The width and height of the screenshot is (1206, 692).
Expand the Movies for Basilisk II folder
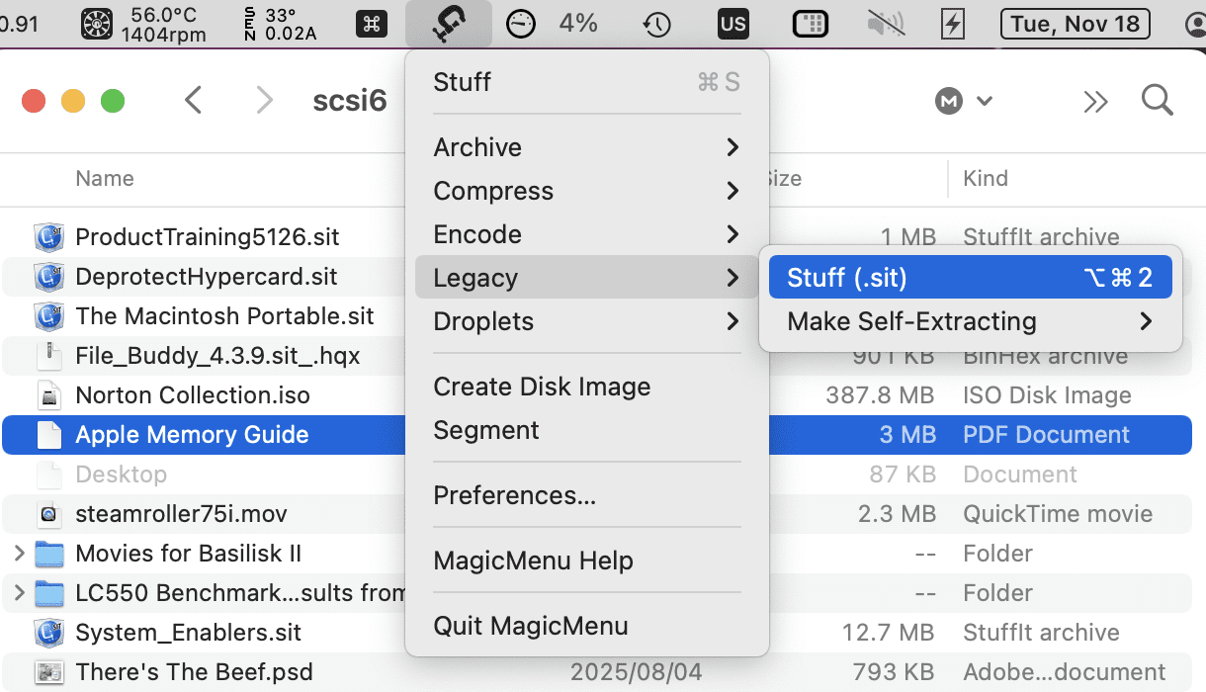[x=19, y=554]
